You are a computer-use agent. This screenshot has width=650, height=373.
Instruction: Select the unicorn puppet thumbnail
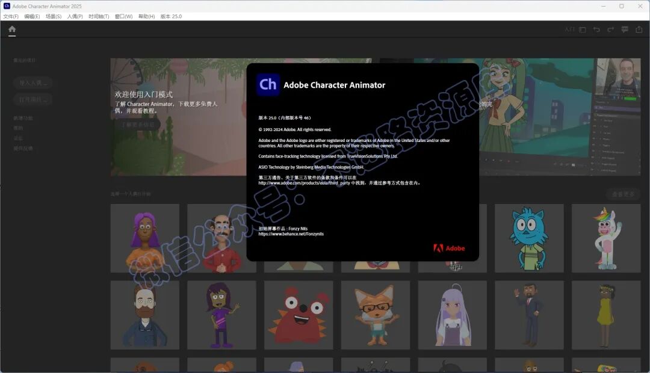pos(606,238)
